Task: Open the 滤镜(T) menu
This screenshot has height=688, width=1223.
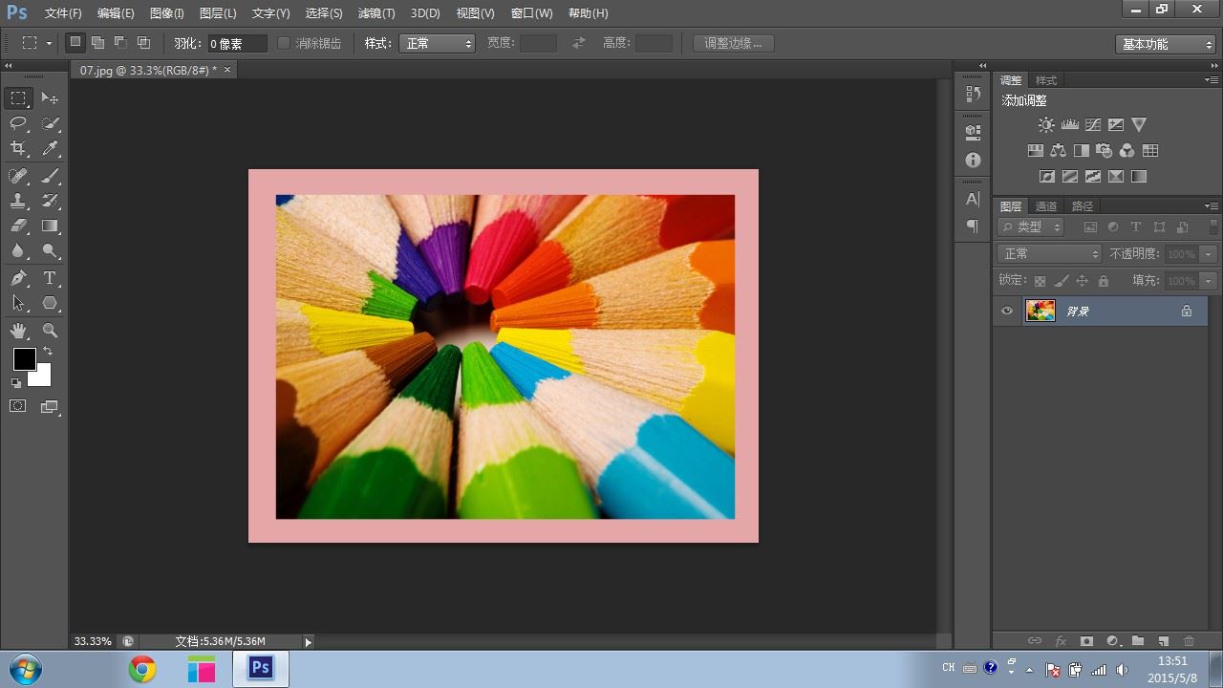Action: tap(375, 13)
